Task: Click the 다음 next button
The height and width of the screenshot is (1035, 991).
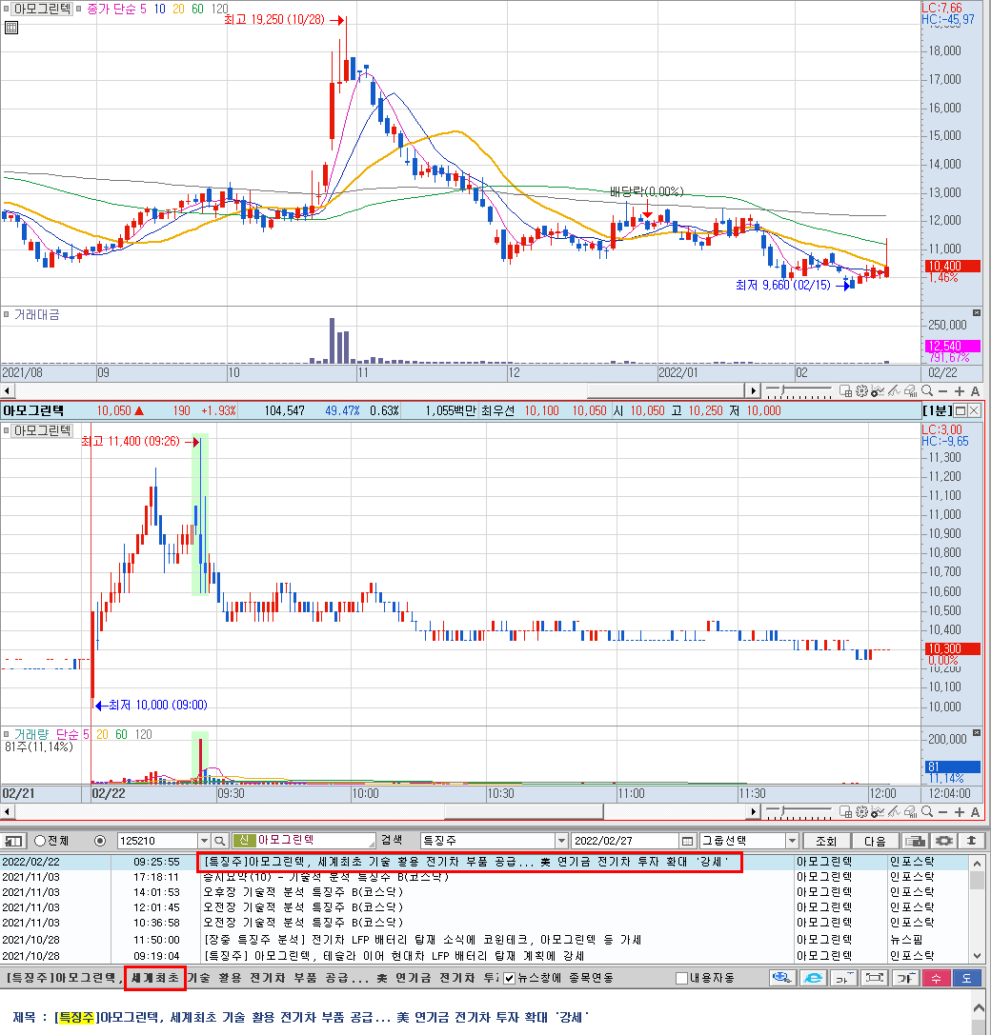Action: 875,840
